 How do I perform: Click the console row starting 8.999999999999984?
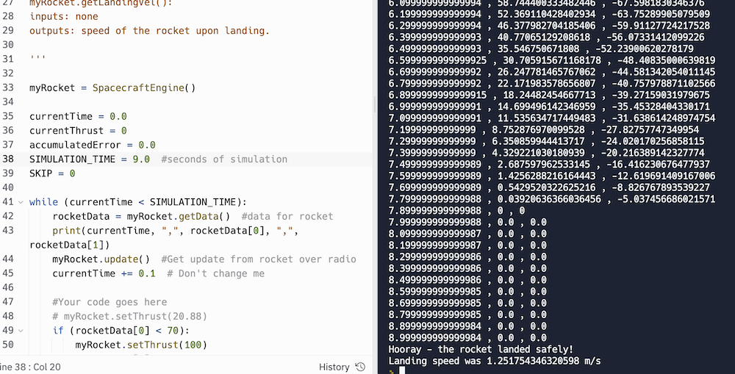[467, 337]
